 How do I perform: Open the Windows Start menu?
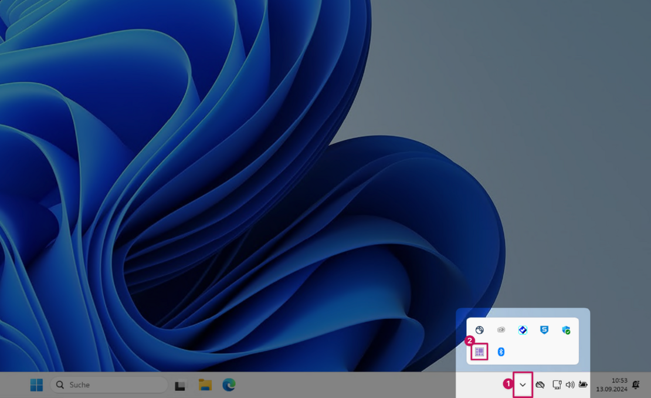[36, 385]
